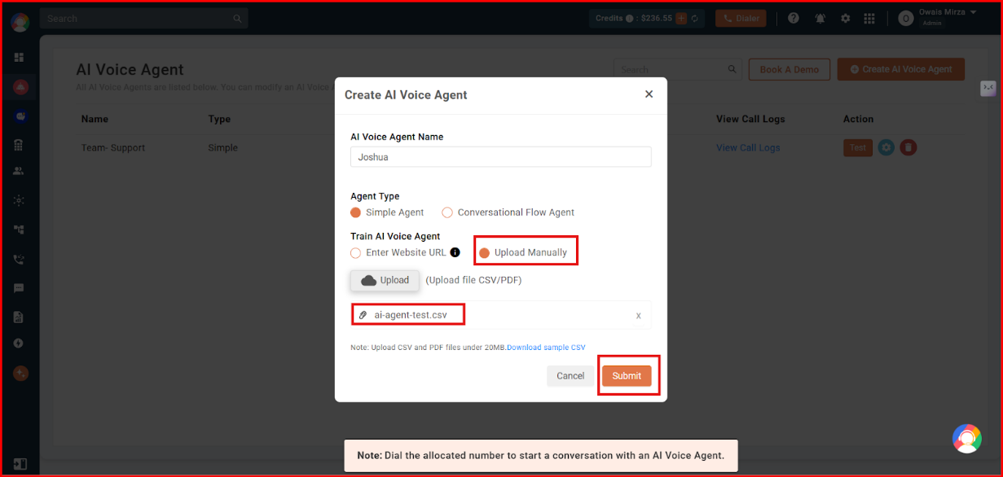This screenshot has width=1003, height=477.
Task: Add credits with the orange plus icon
Action: click(681, 18)
